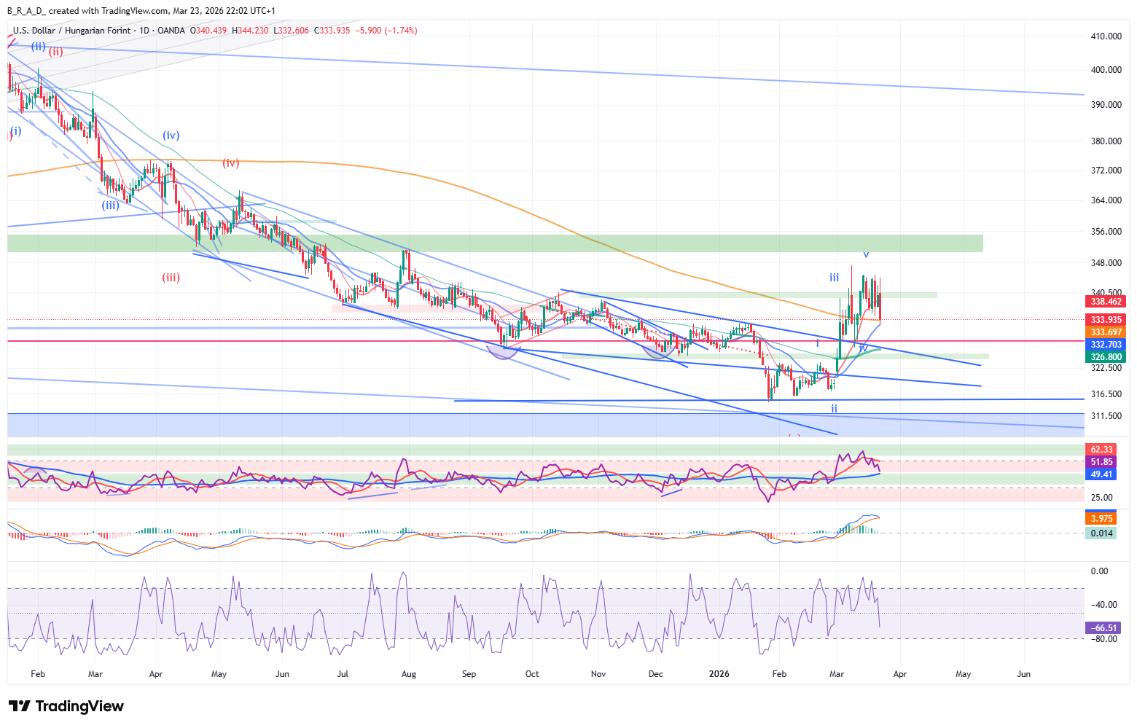Click the 2026 label on the time axis
1137x728 pixels.
tap(719, 674)
